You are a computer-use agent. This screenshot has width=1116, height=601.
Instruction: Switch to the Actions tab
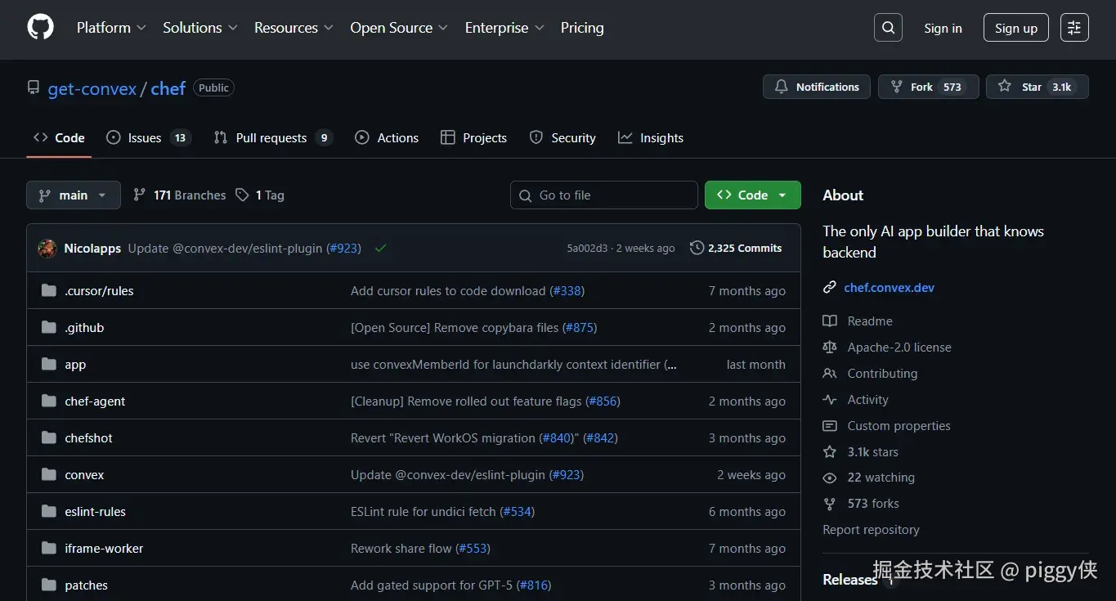(387, 137)
